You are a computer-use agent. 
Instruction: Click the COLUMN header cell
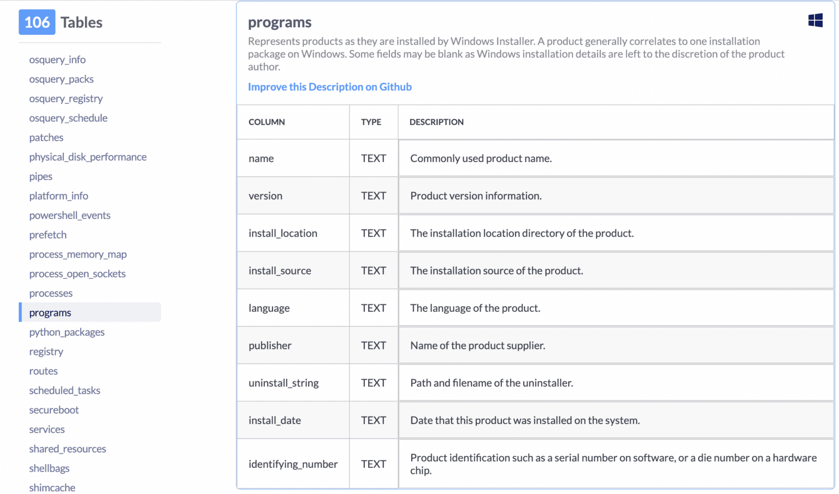pyautogui.click(x=267, y=122)
